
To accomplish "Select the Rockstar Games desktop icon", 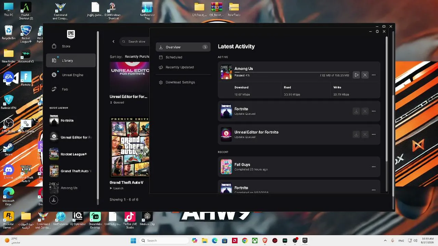I will [9, 220].
